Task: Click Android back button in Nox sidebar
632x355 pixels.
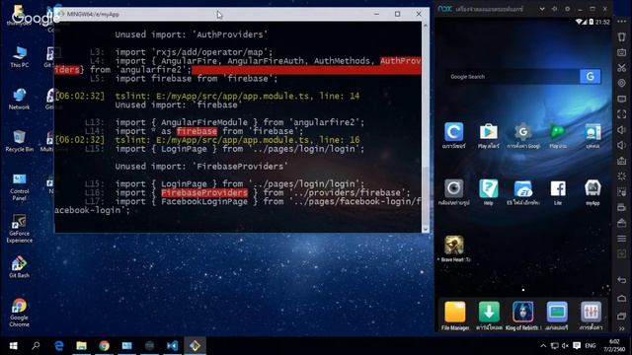Action: click(x=621, y=280)
